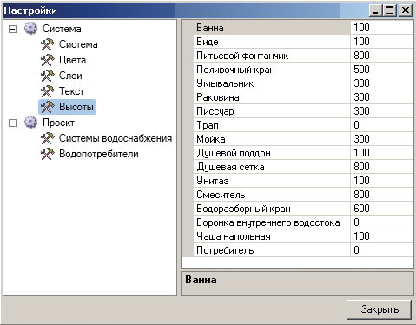Edit Питьевой фонтанчик value 800
This screenshot has height=325, width=416.
pyautogui.click(x=382, y=56)
